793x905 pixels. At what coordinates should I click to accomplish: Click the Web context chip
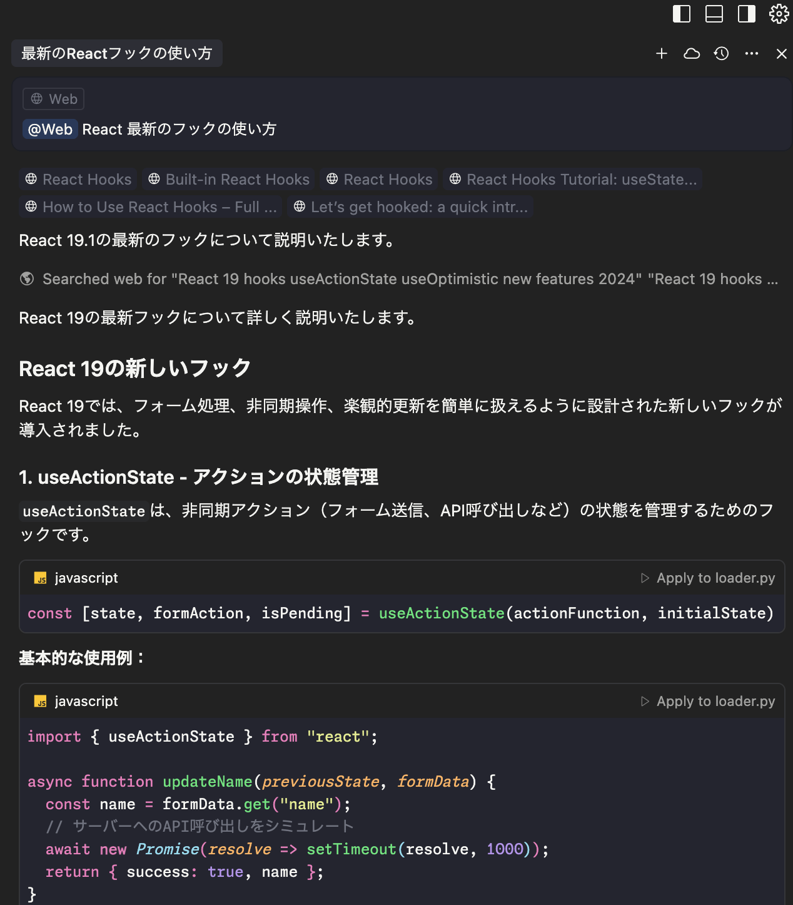pos(54,99)
